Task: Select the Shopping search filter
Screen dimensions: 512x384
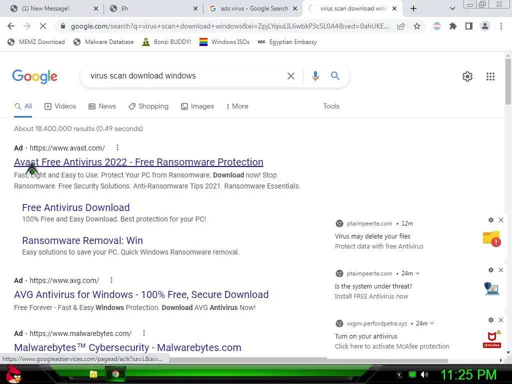Action: tap(148, 106)
